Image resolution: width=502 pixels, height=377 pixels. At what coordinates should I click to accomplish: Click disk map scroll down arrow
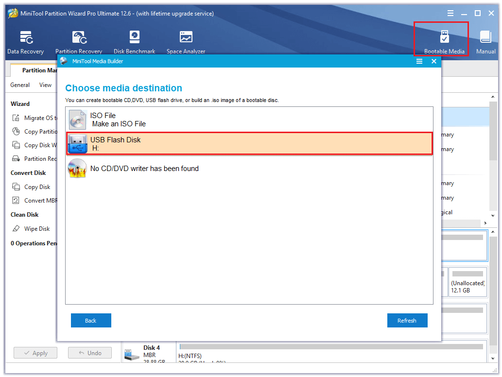pyautogui.click(x=493, y=359)
